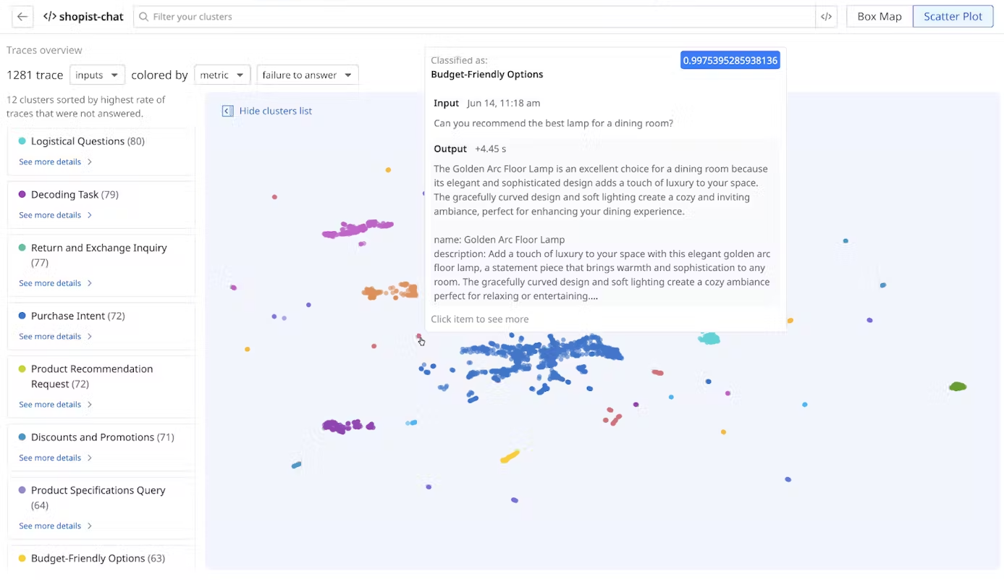The image size is (1004, 580).
Task: Click the hide clusters list collapse icon
Action: [x=227, y=111]
